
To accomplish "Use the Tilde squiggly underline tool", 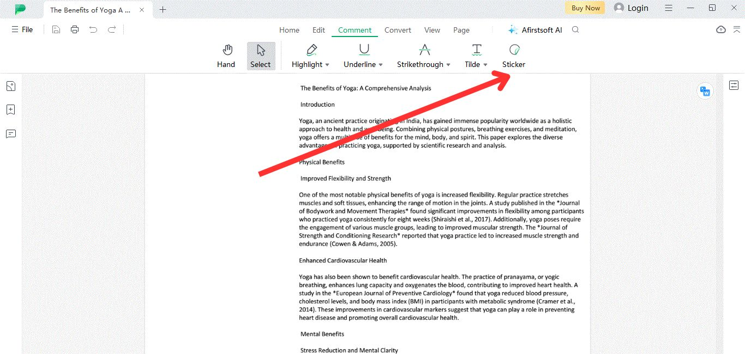I will point(473,57).
